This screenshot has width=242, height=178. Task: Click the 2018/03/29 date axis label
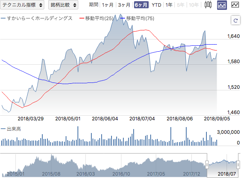tap(30, 119)
